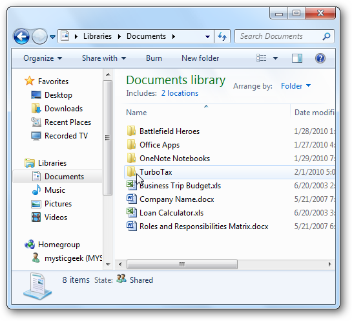
Task: Click the Favorites star icon
Action: [x=30, y=80]
